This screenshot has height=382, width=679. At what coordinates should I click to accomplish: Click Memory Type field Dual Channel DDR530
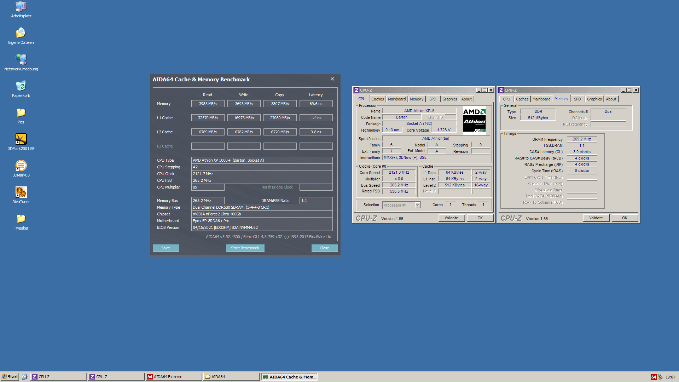click(262, 207)
